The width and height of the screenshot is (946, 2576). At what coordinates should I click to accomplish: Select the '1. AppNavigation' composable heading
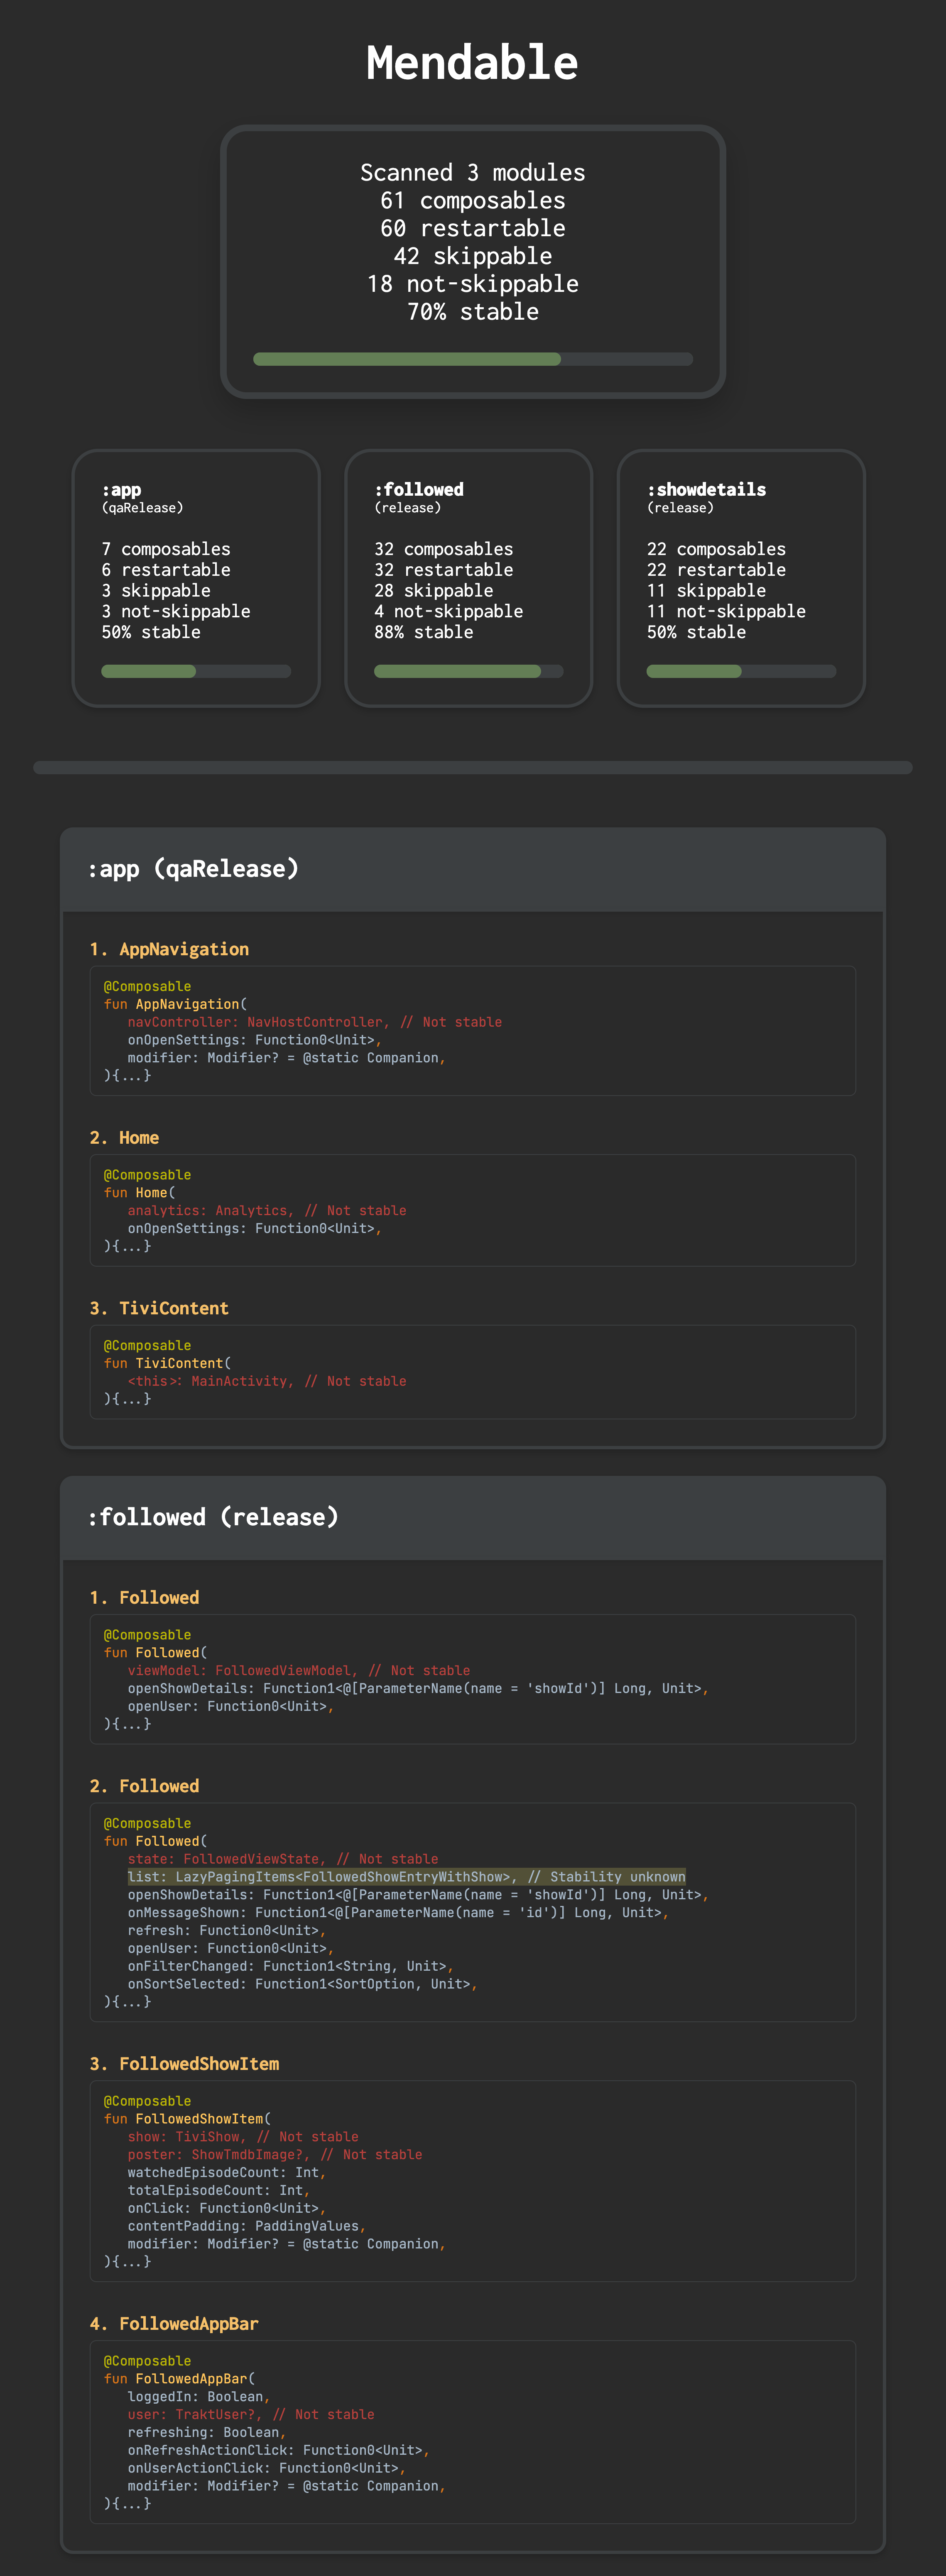[169, 949]
